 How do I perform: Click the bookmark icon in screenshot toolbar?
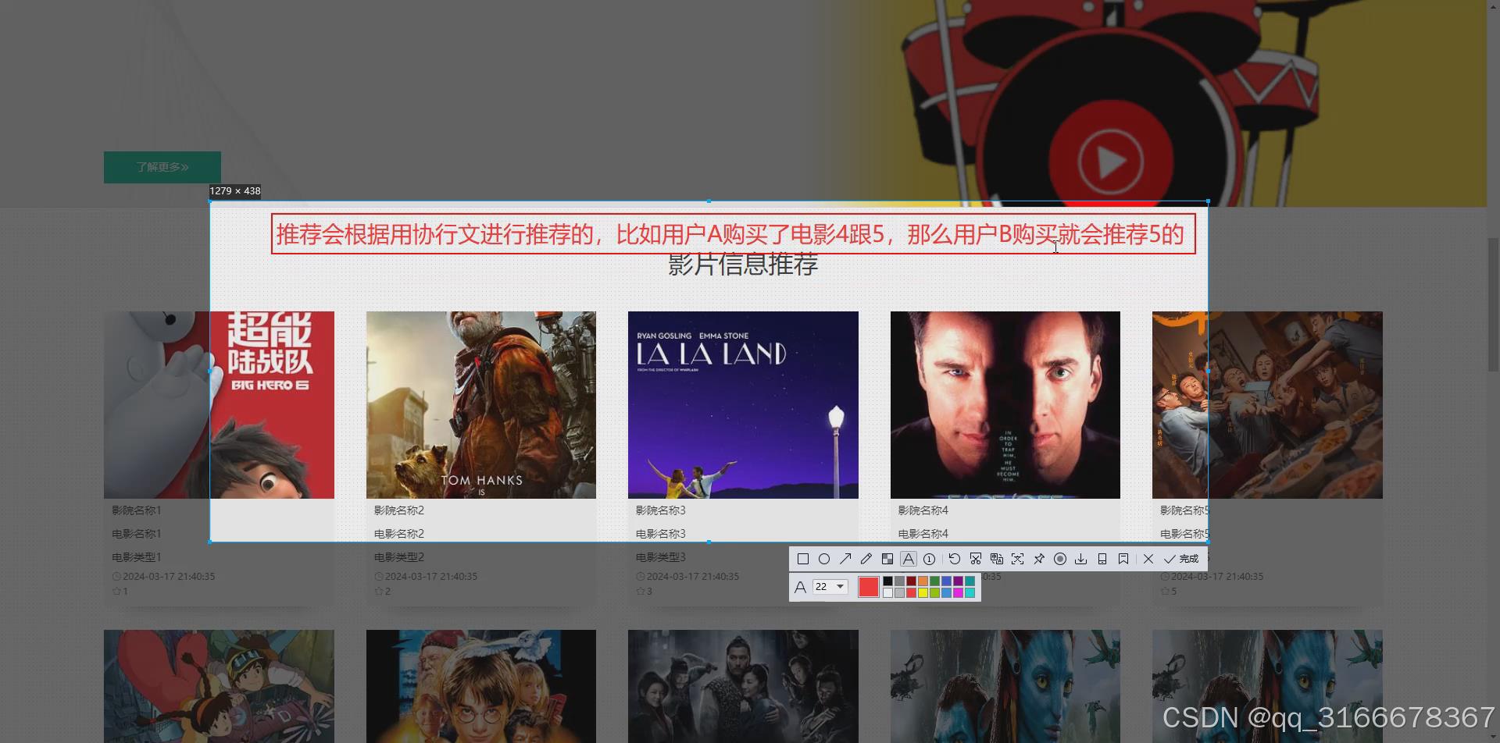coord(1123,559)
